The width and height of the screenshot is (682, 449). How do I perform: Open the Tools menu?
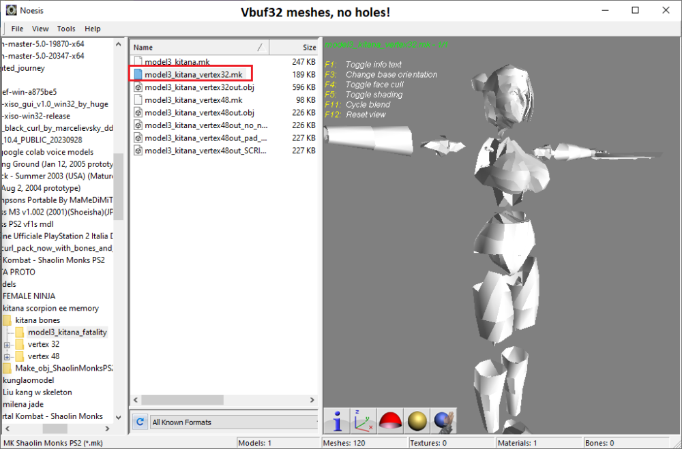[66, 29]
